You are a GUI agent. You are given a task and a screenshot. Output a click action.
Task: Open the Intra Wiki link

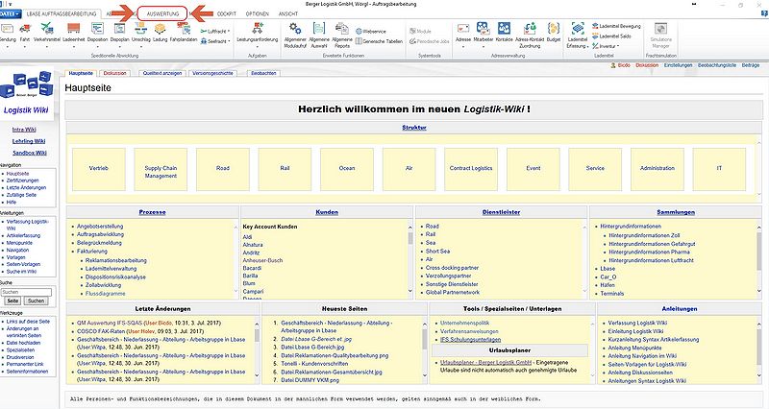pos(24,130)
